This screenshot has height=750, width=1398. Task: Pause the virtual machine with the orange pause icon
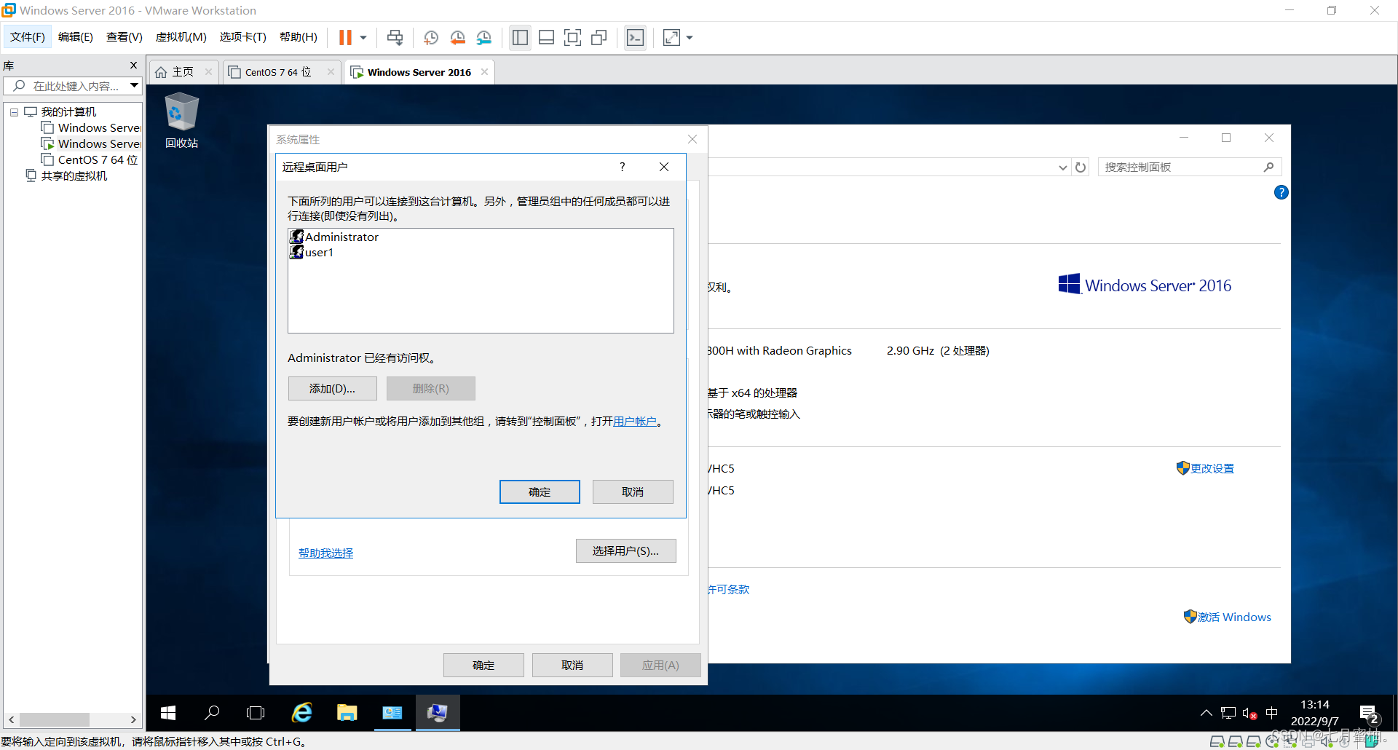[345, 37]
